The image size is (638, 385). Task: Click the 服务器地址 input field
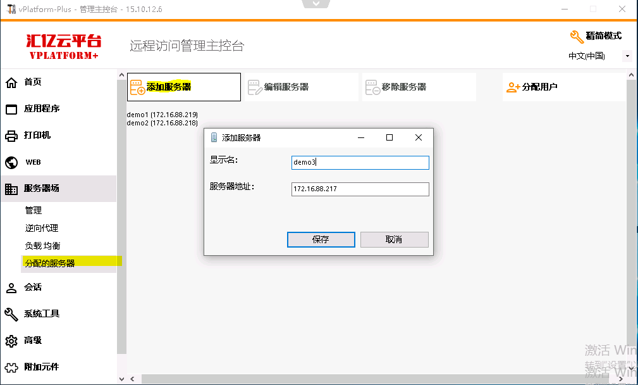tap(360, 189)
